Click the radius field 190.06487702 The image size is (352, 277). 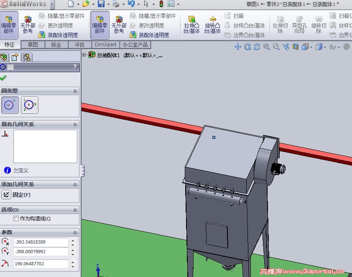coord(41,264)
